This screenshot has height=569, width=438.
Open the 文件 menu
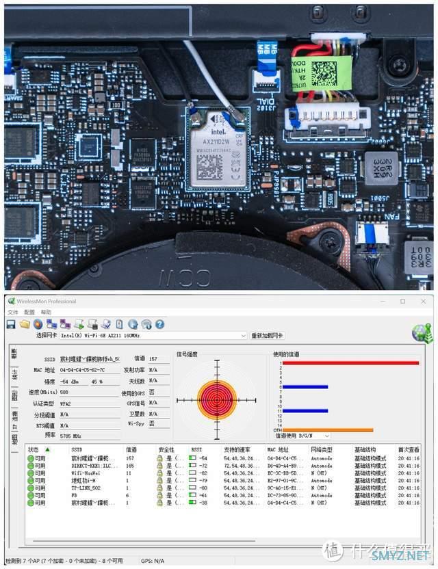coord(13,312)
